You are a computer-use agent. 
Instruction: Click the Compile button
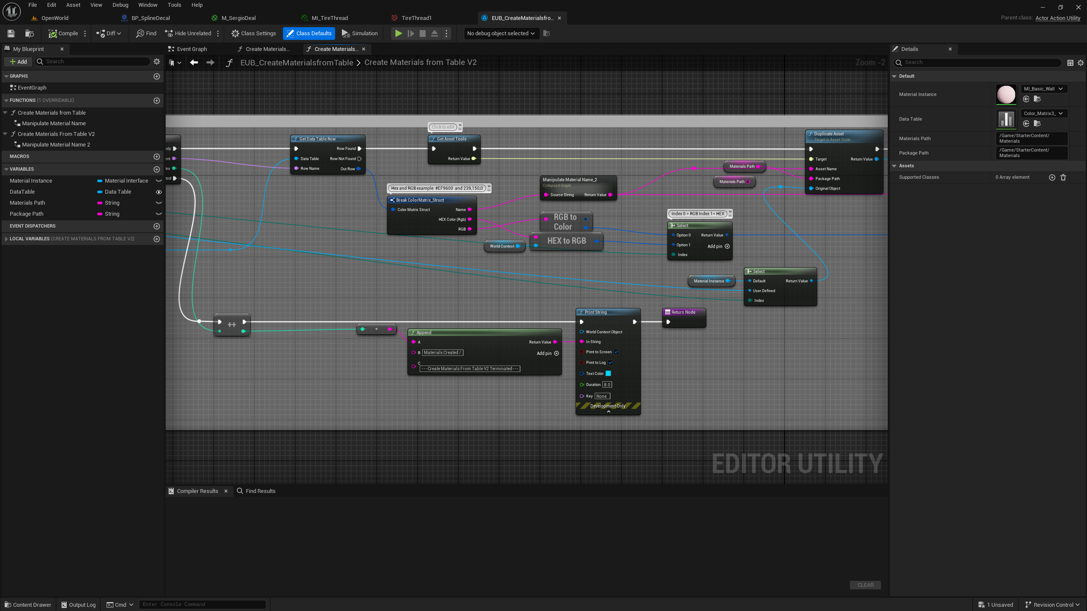[x=63, y=33]
